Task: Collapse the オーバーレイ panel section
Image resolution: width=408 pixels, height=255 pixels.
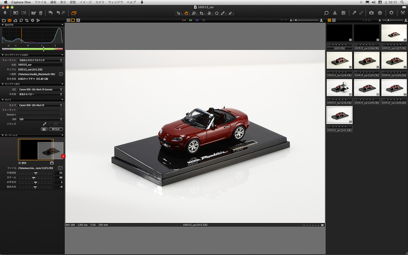Action: pyautogui.click(x=2, y=135)
